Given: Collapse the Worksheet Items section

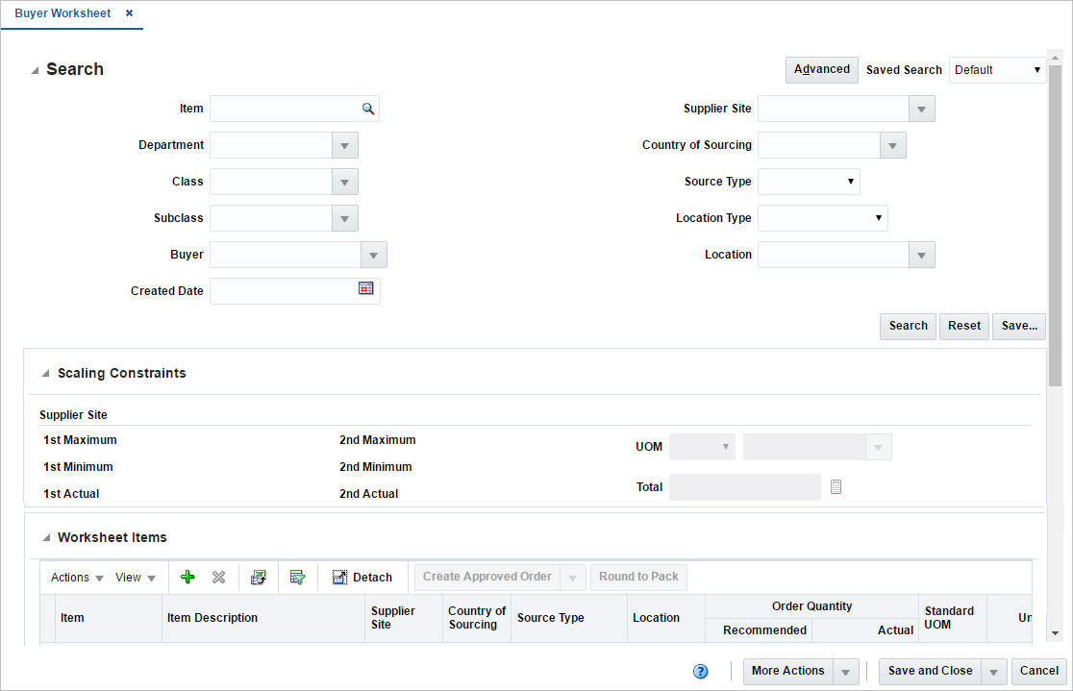Looking at the screenshot, I should point(46,538).
